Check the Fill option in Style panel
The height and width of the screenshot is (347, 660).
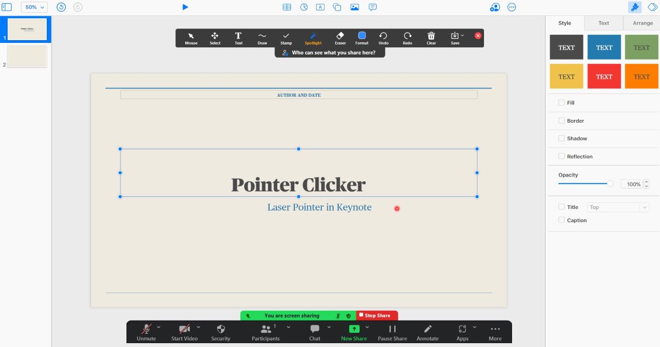tap(562, 102)
